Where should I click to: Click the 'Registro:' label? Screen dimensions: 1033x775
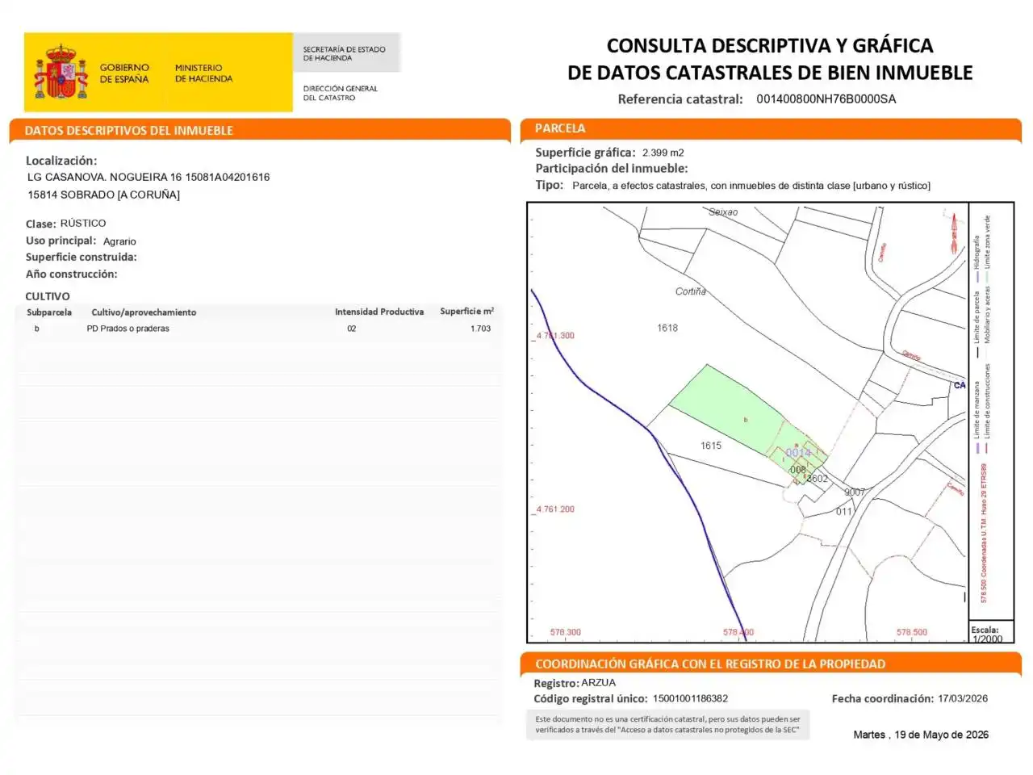click(x=556, y=683)
